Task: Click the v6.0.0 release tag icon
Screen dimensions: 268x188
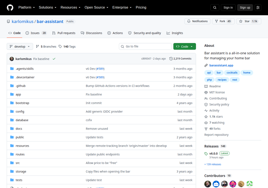Action: (x=206, y=154)
